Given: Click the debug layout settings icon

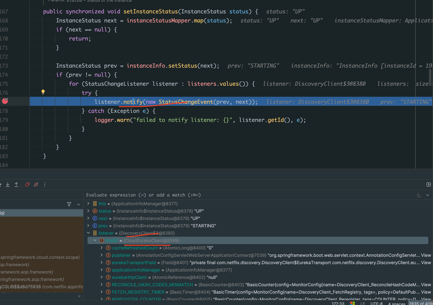Looking at the screenshot, I should 428,185.
